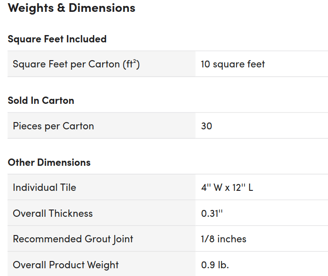Select the Overall Thickness label
The width and height of the screenshot is (328, 276).
[52, 214]
